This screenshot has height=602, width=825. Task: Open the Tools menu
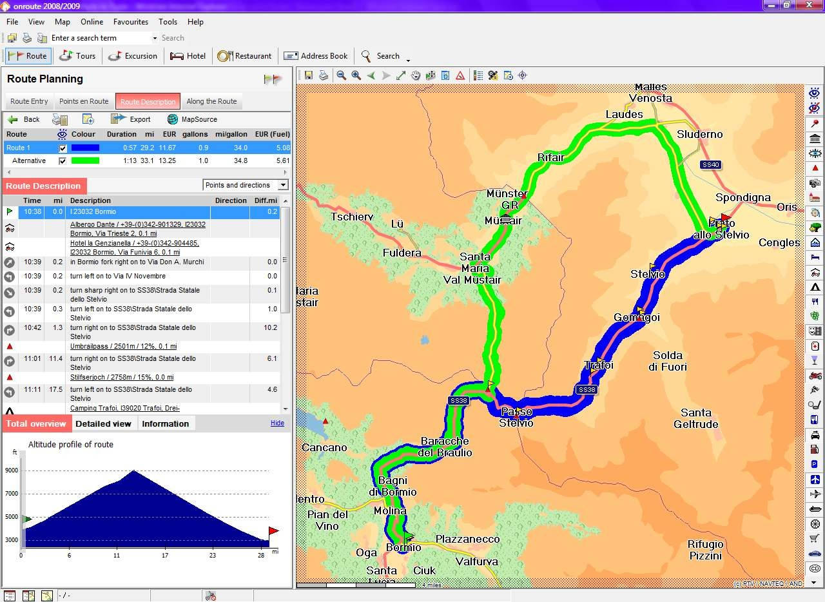(x=168, y=22)
